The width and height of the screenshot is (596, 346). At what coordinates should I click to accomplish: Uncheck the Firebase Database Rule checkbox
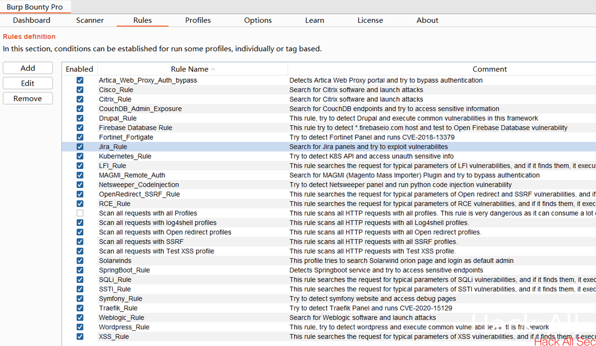click(80, 128)
